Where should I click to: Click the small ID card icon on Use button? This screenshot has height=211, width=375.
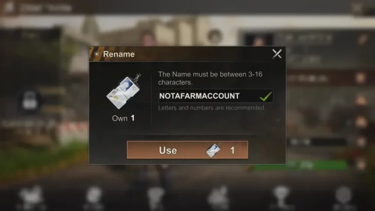[213, 150]
